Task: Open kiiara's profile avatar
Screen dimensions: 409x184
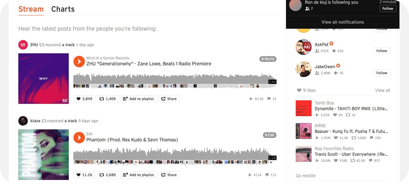Action: click(23, 121)
